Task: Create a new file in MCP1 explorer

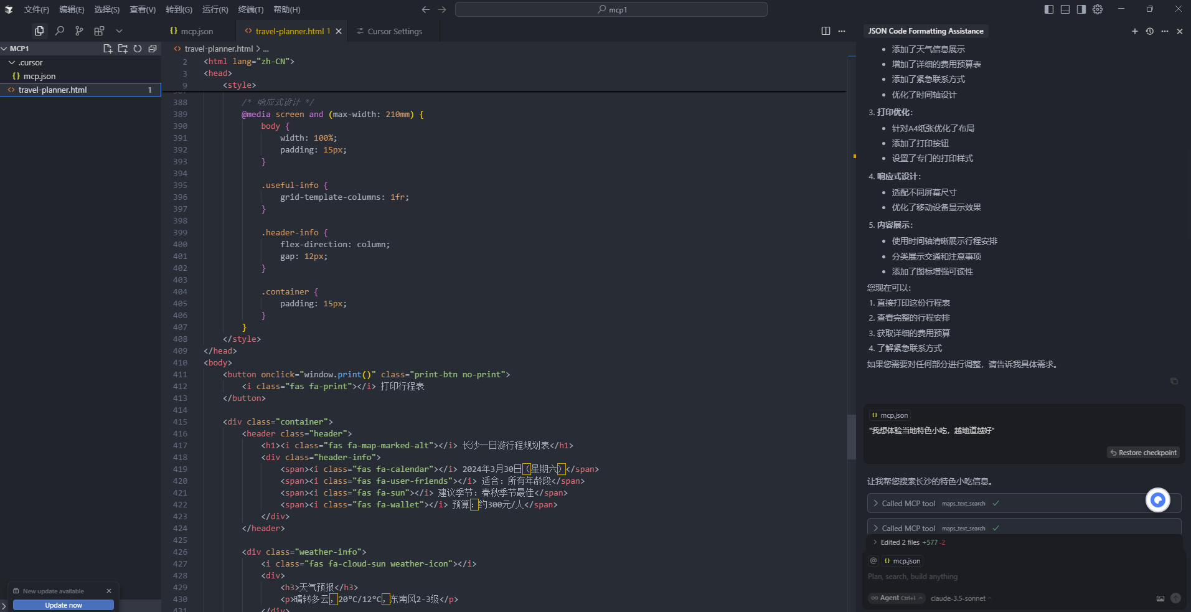Action: [108, 49]
